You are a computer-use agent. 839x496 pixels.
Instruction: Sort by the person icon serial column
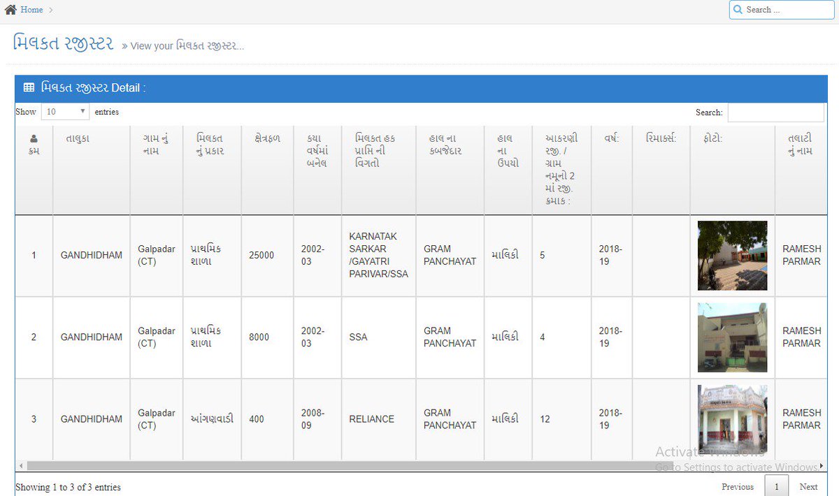pos(34,170)
